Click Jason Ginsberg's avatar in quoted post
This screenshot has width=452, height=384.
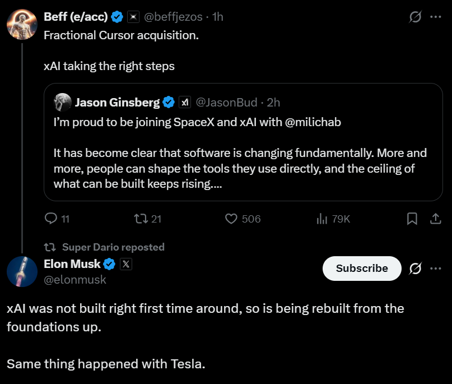pos(62,102)
